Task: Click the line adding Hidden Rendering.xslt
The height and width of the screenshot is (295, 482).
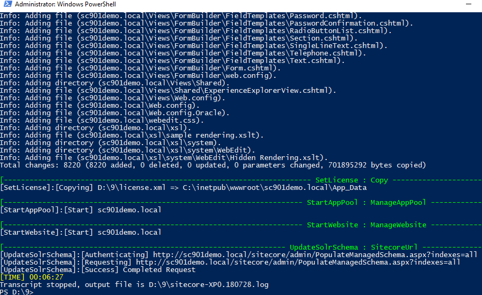Action: [x=163, y=158]
